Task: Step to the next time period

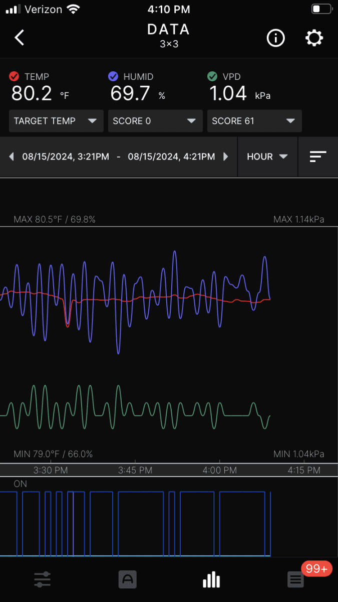Action: [225, 157]
